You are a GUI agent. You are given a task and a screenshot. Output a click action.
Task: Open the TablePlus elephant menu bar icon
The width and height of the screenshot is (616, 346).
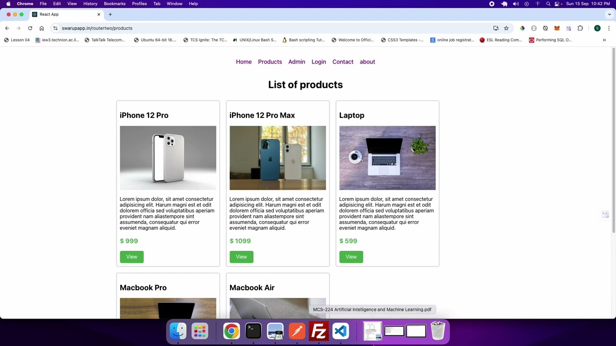click(504, 4)
